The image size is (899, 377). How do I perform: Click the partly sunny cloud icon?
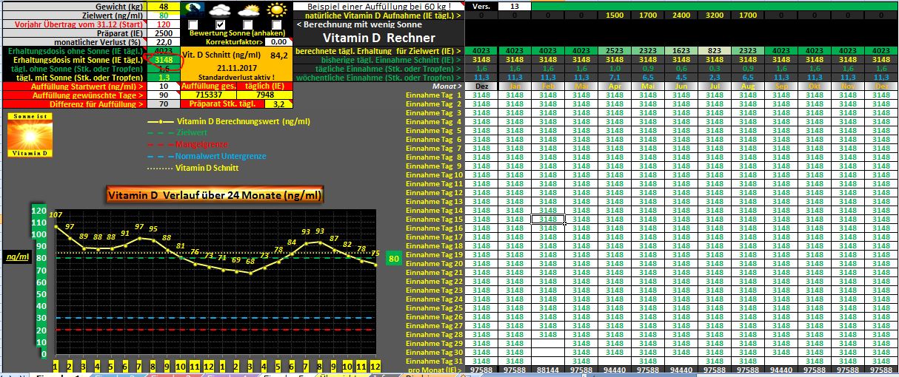pyautogui.click(x=249, y=10)
